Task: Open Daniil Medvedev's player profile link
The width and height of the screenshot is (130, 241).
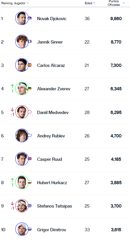Action: pos(53,112)
